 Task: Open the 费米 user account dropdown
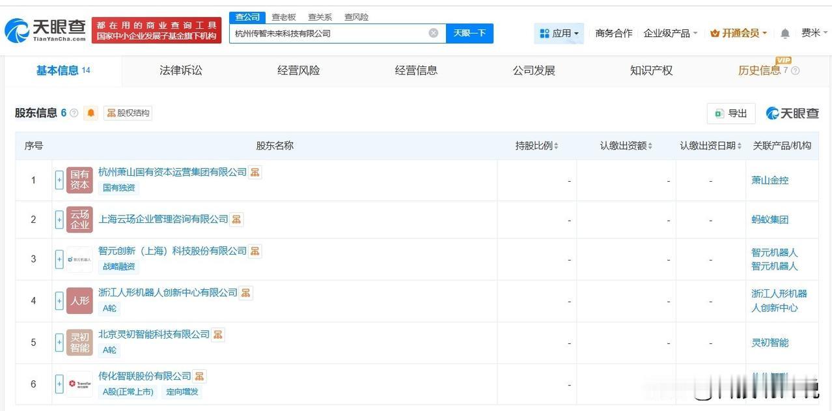click(815, 33)
